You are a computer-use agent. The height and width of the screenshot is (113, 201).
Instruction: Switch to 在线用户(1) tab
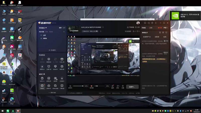click(147, 37)
